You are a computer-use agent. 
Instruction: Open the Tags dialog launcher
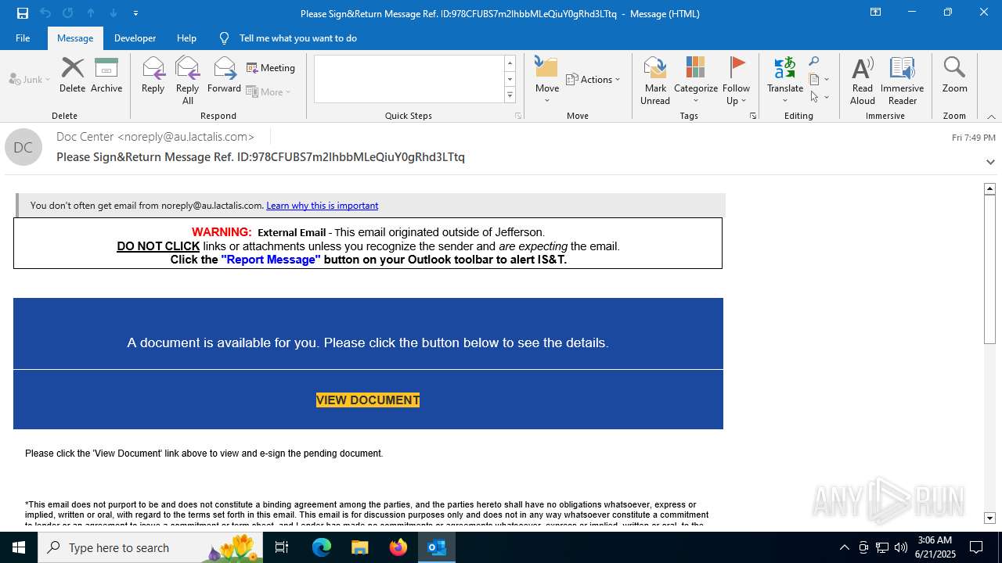753,116
